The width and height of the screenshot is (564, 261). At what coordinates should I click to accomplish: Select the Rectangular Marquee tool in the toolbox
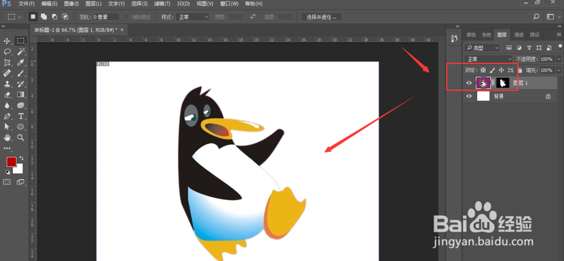[x=21, y=41]
